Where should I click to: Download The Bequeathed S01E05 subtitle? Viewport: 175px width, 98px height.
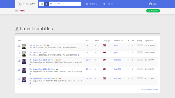[19, 79]
